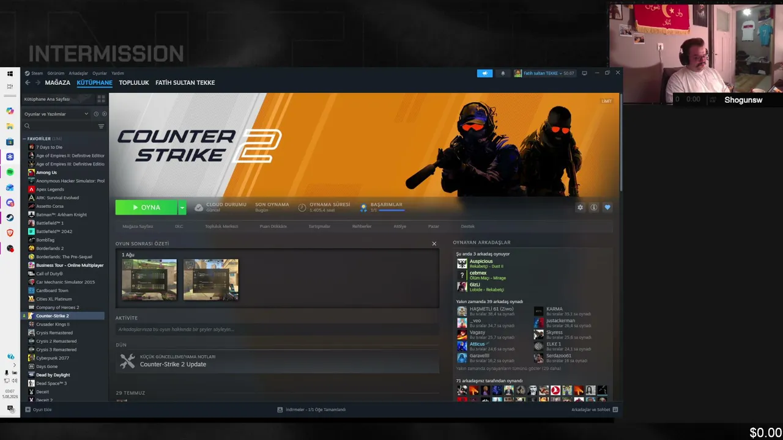Open Steam notifications bell
Screen dimensions: 783x440
coord(503,73)
